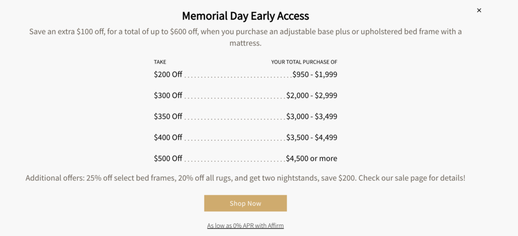Click the $4,500 or more purchase range
Screen dimensions: 518x236
312,158
